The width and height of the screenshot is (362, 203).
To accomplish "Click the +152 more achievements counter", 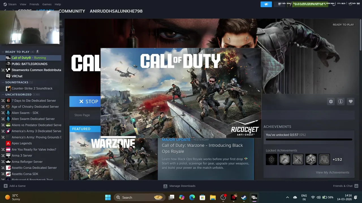I will 337,160.
